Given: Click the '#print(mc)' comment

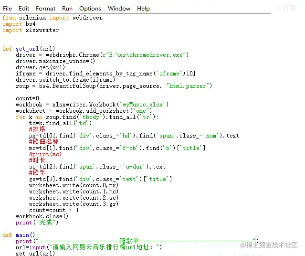Looking at the screenshot, I should (45, 154).
